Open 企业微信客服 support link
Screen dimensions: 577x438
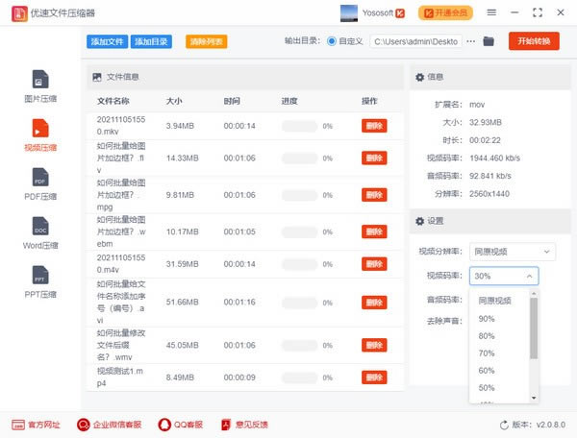(109, 425)
